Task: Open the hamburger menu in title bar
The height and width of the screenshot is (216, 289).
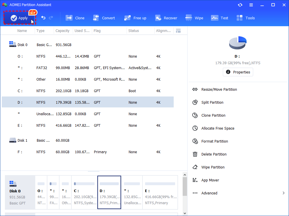Action: point(251,5)
